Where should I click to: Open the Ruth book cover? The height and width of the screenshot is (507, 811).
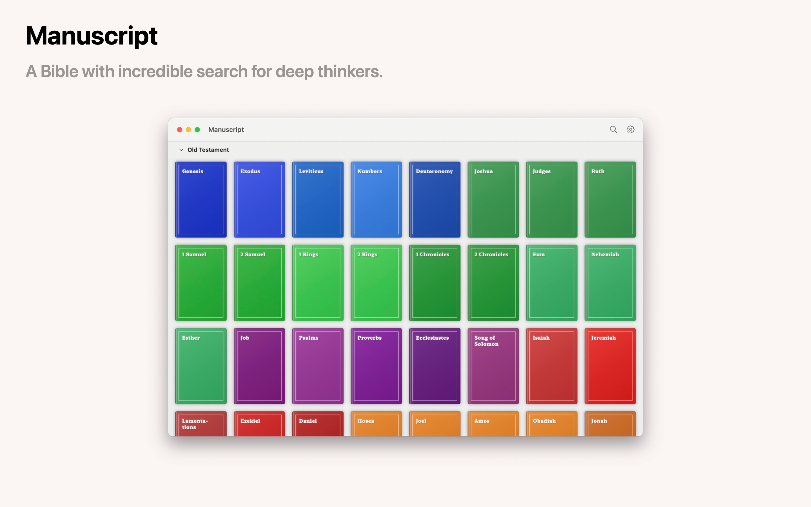click(610, 199)
